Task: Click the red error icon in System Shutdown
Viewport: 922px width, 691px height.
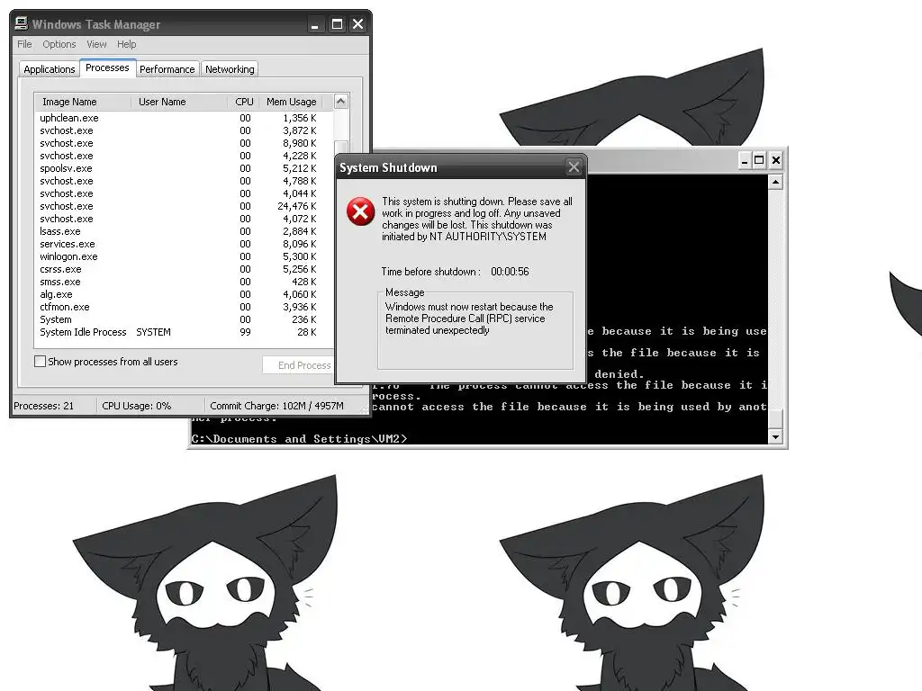Action: click(360, 211)
